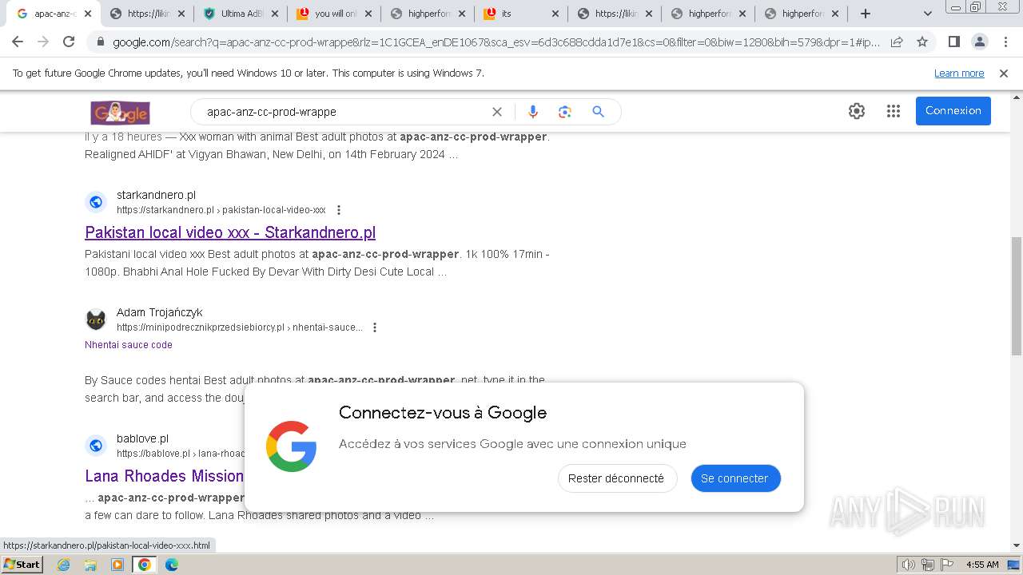Image resolution: width=1023 pixels, height=575 pixels.
Task: Switch to the 'its' tab
Action: pyautogui.click(x=520, y=14)
